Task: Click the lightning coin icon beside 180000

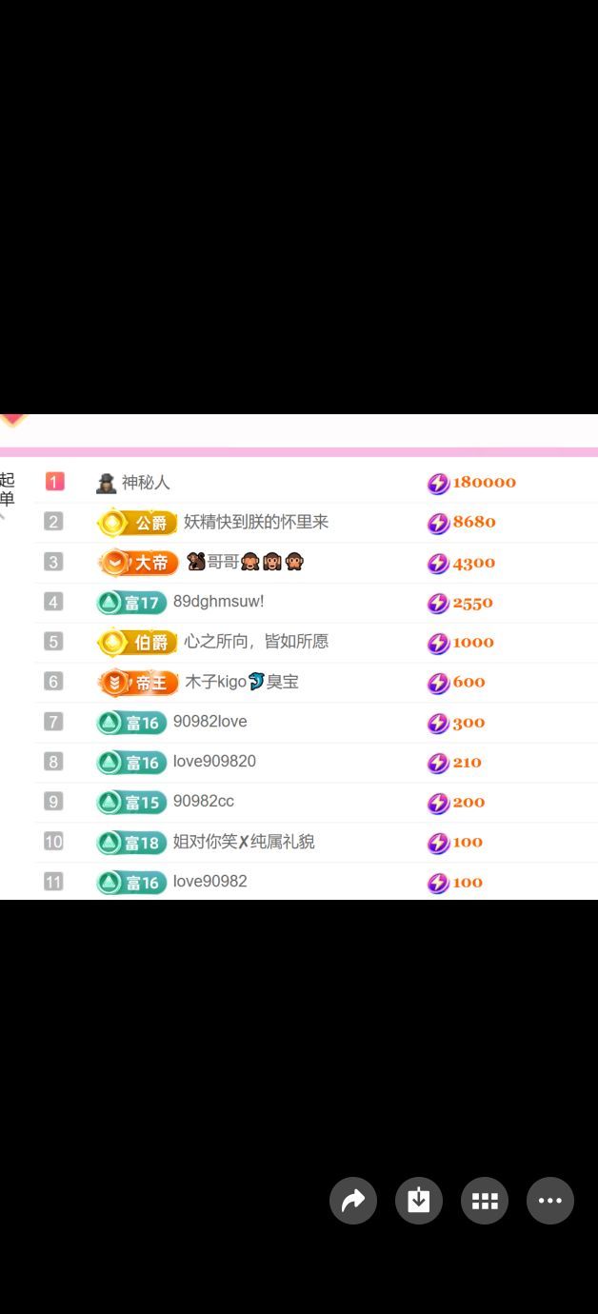Action: point(438,483)
